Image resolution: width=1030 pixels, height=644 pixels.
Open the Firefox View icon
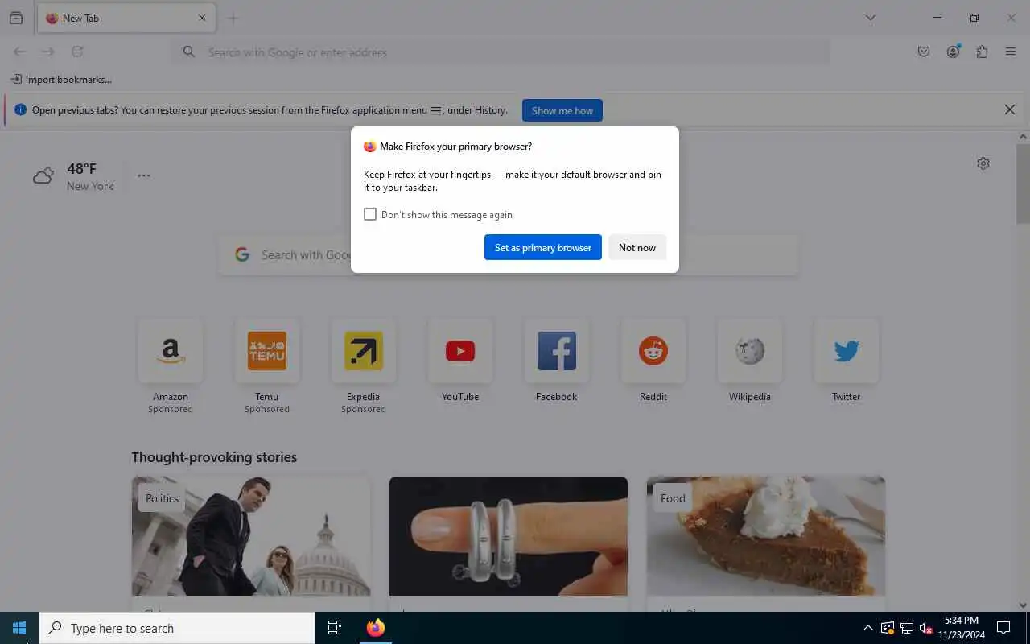[x=16, y=18]
